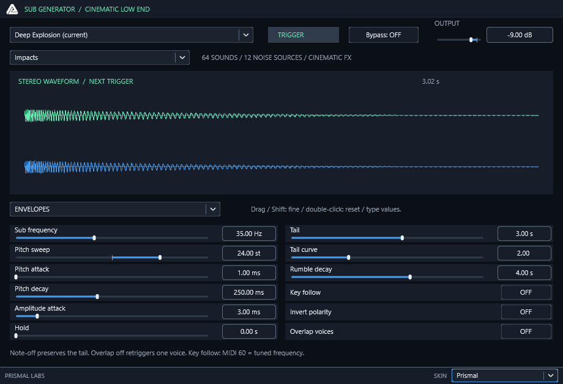This screenshot has width=563, height=384.
Task: Click the Prismal Labs logo icon
Action: coord(12,9)
